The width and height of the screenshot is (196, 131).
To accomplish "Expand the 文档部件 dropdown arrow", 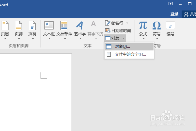I will pos(65,39).
